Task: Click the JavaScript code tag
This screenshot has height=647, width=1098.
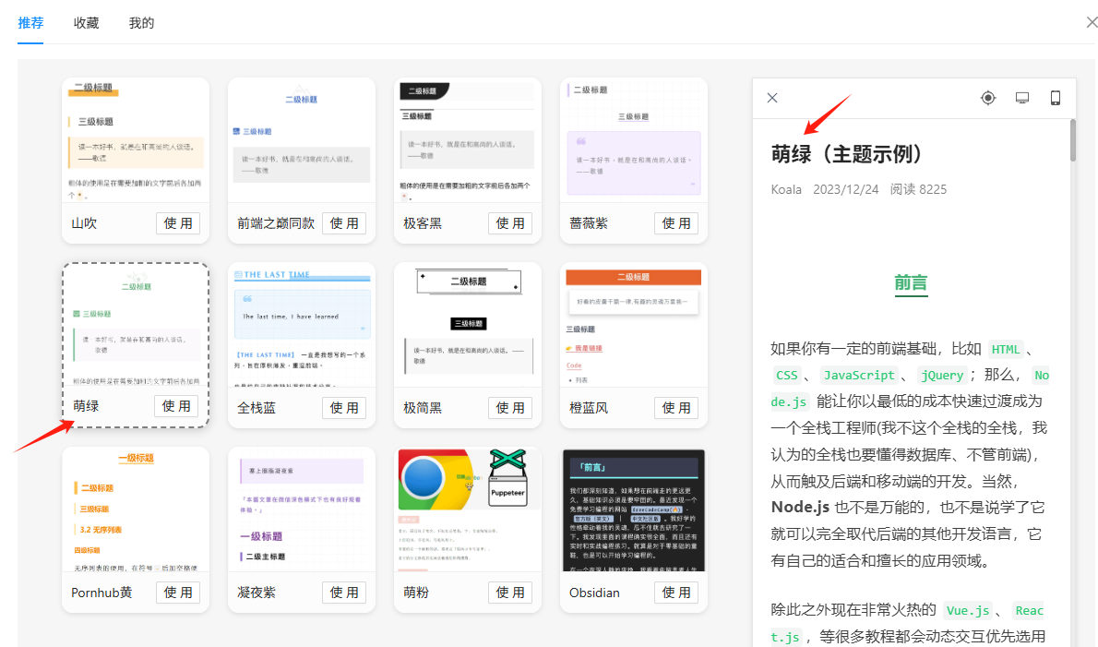Action: [859, 376]
